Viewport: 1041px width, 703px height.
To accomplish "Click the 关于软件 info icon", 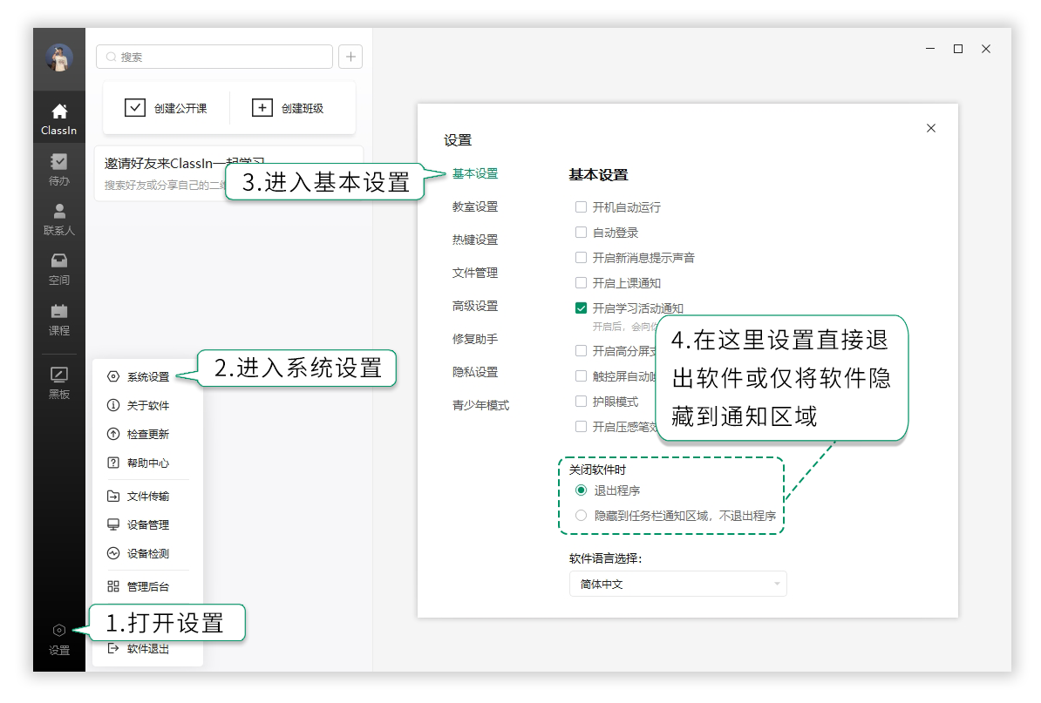I will [113, 405].
